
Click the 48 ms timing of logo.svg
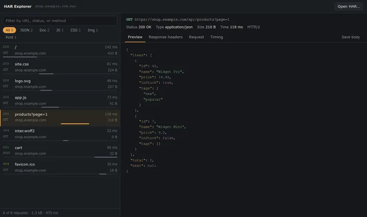[112, 81]
